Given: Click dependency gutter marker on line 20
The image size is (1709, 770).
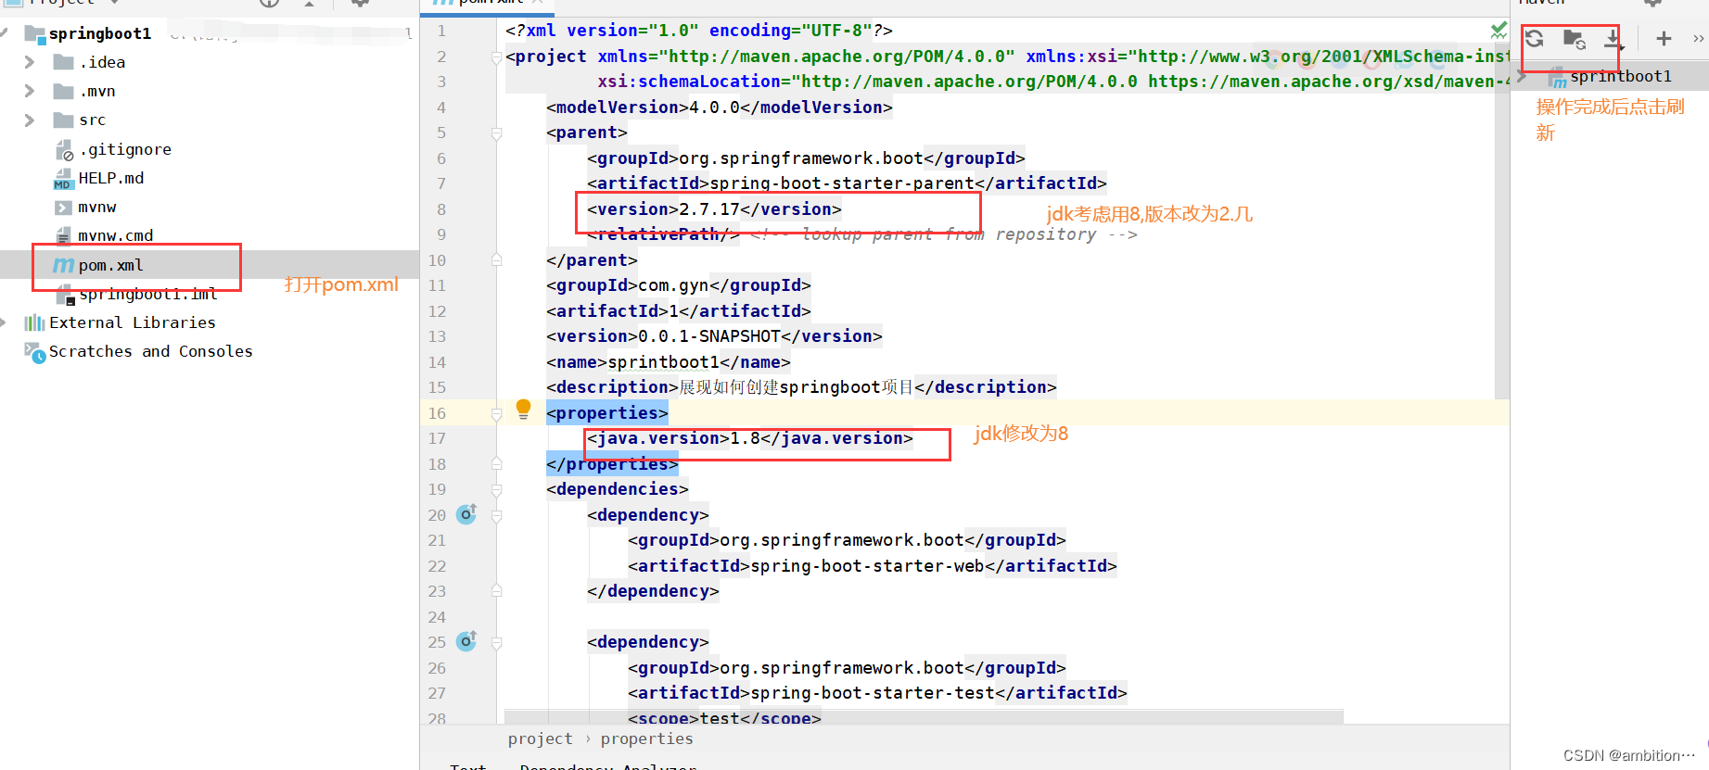Looking at the screenshot, I should (466, 513).
